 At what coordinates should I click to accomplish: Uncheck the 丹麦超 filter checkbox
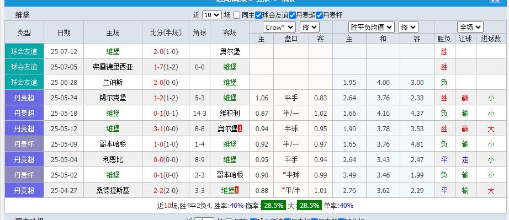pyautogui.click(x=292, y=15)
